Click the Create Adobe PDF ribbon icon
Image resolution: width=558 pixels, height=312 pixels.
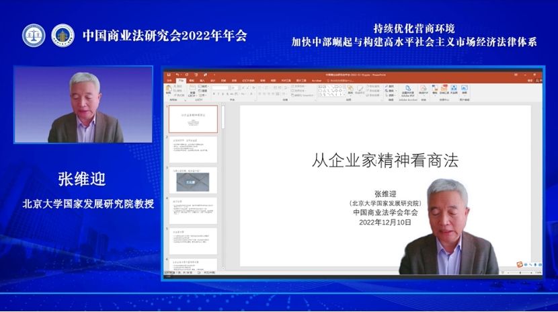click(x=408, y=89)
